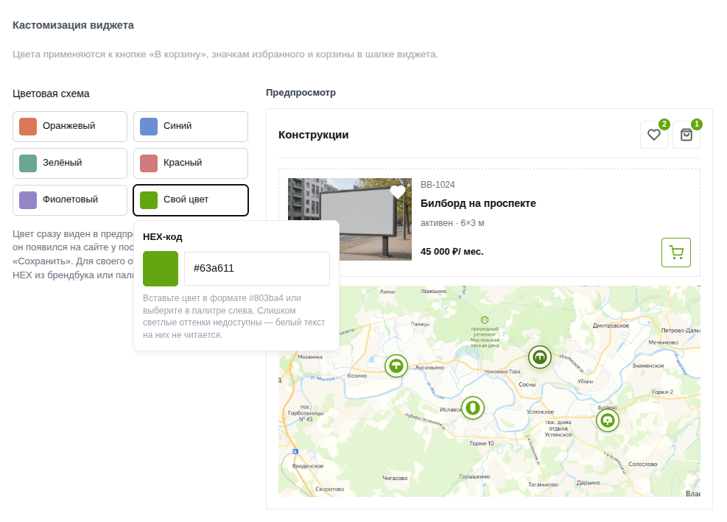Open palette via large green HEX swatch

coord(161,269)
